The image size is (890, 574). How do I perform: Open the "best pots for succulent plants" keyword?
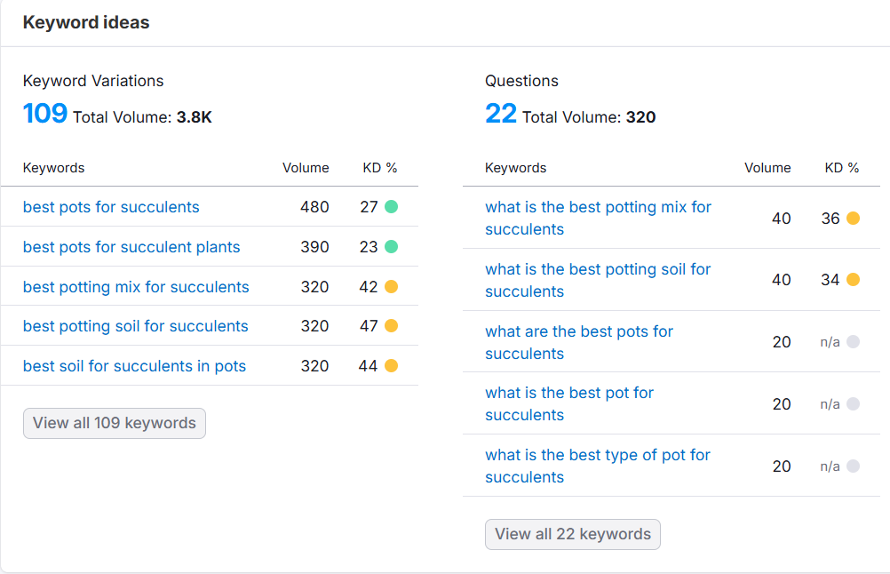pyautogui.click(x=131, y=247)
